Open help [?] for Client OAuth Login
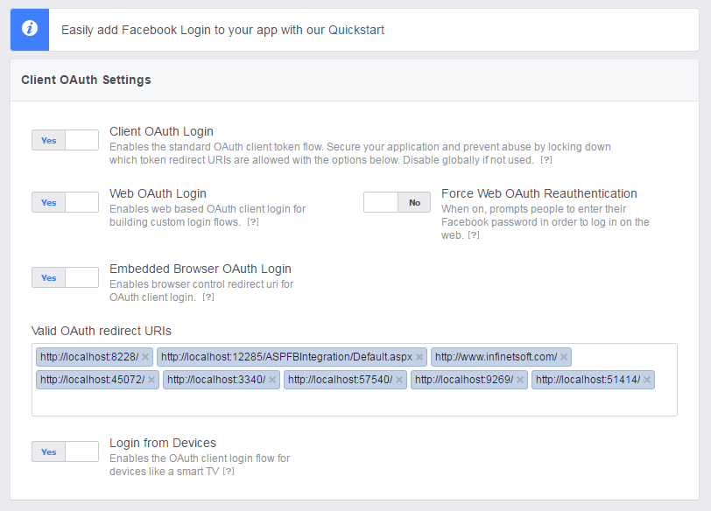The width and height of the screenshot is (711, 511). pos(546,160)
